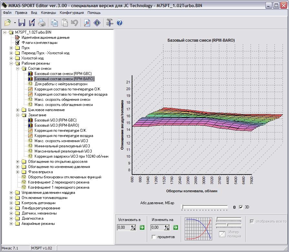
Task: Expand the 'Холостой ход' tree folder
Action: pyautogui.click(x=11, y=58)
